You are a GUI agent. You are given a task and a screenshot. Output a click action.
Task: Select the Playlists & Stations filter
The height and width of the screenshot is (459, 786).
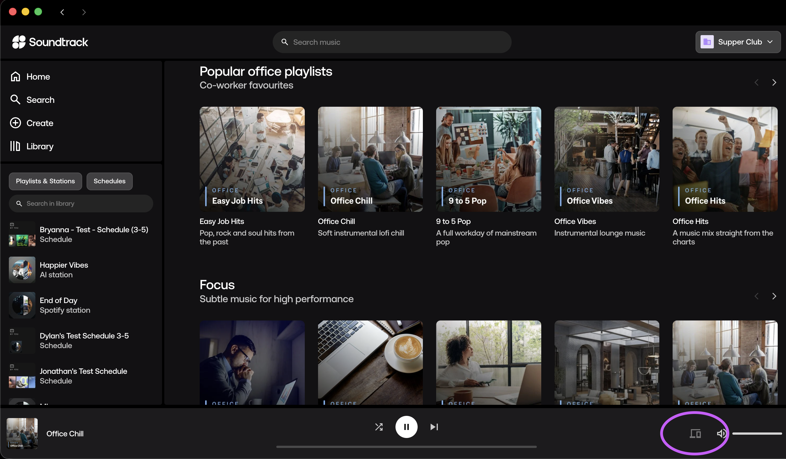tap(45, 181)
